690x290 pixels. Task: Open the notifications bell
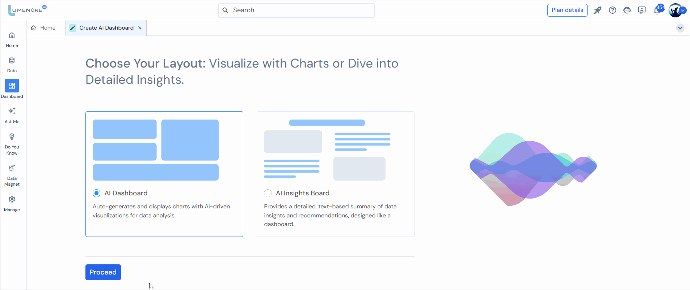pos(657,10)
